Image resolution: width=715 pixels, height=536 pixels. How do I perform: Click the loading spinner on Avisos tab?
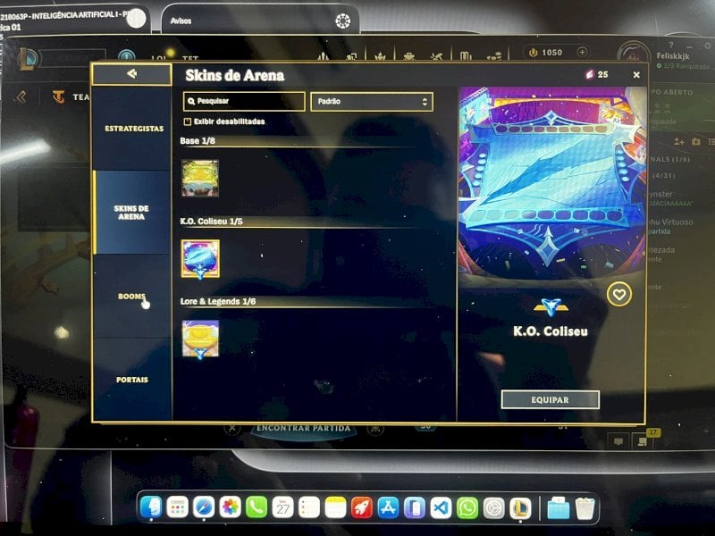(x=342, y=21)
